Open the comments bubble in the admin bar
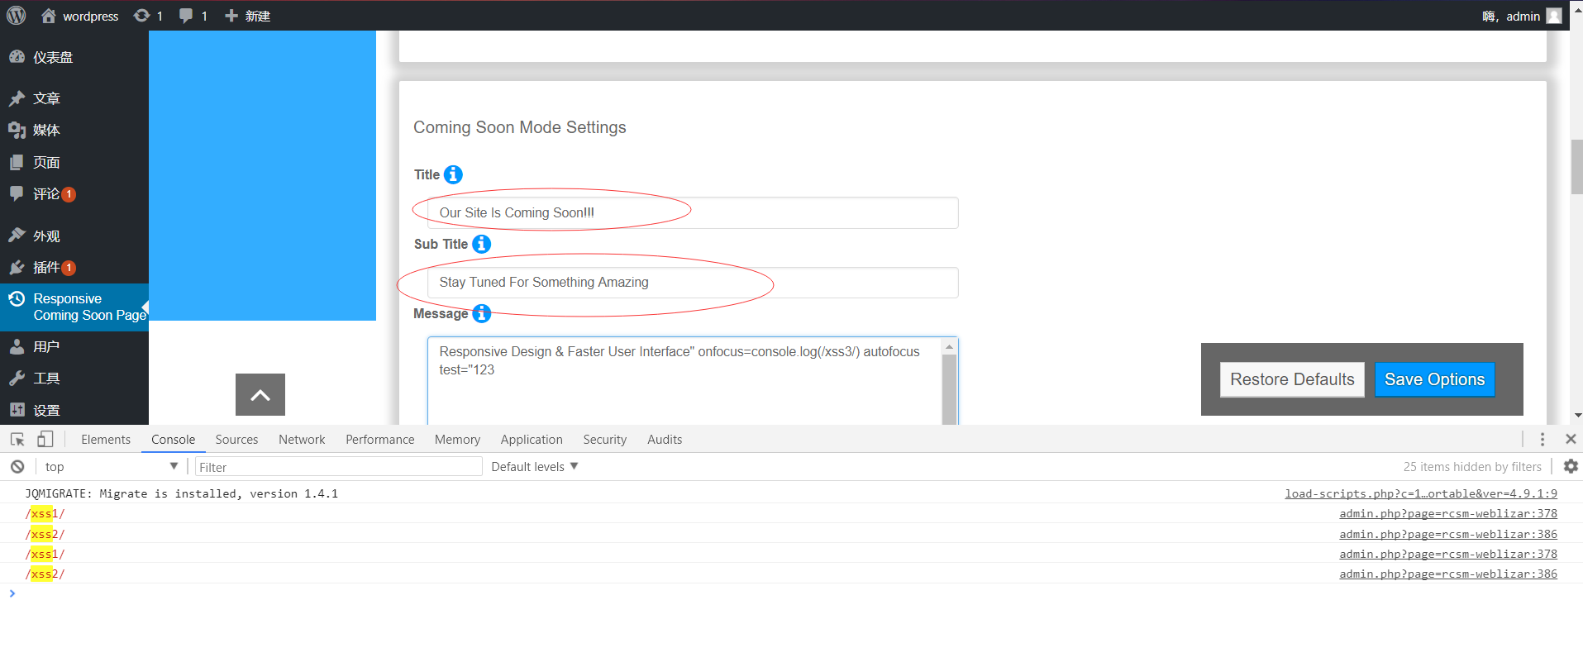The width and height of the screenshot is (1583, 662). click(x=193, y=16)
